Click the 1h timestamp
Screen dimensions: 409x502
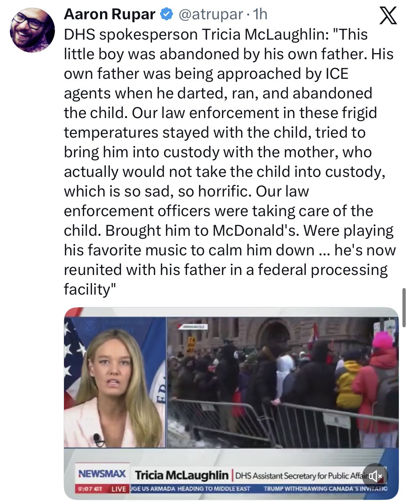coord(260,15)
